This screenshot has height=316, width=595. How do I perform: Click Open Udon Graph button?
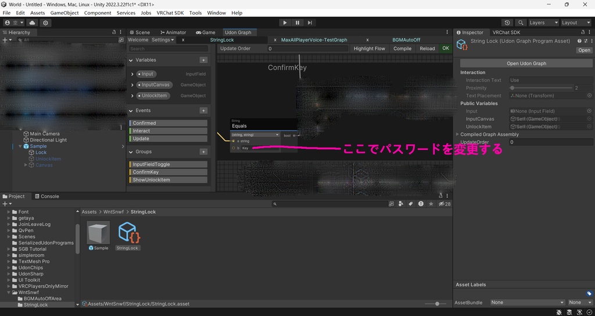click(526, 63)
